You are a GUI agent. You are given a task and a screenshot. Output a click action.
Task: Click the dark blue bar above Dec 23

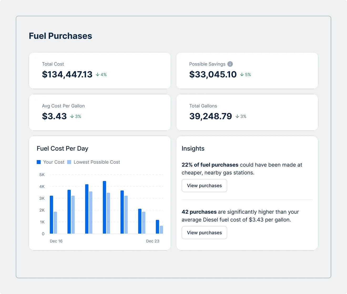(157, 227)
